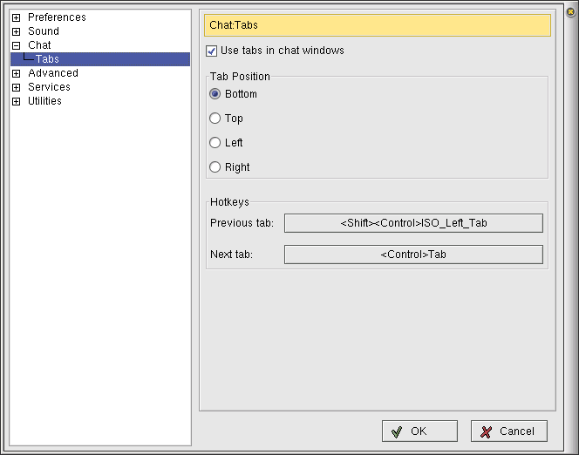This screenshot has height=455, width=579.
Task: Select the Tabs item under Chat
Action: coord(47,59)
